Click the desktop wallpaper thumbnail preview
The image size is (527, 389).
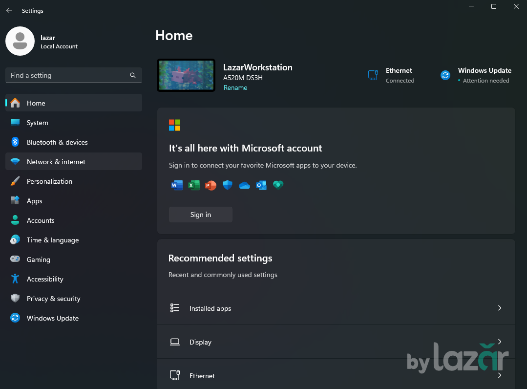(186, 75)
